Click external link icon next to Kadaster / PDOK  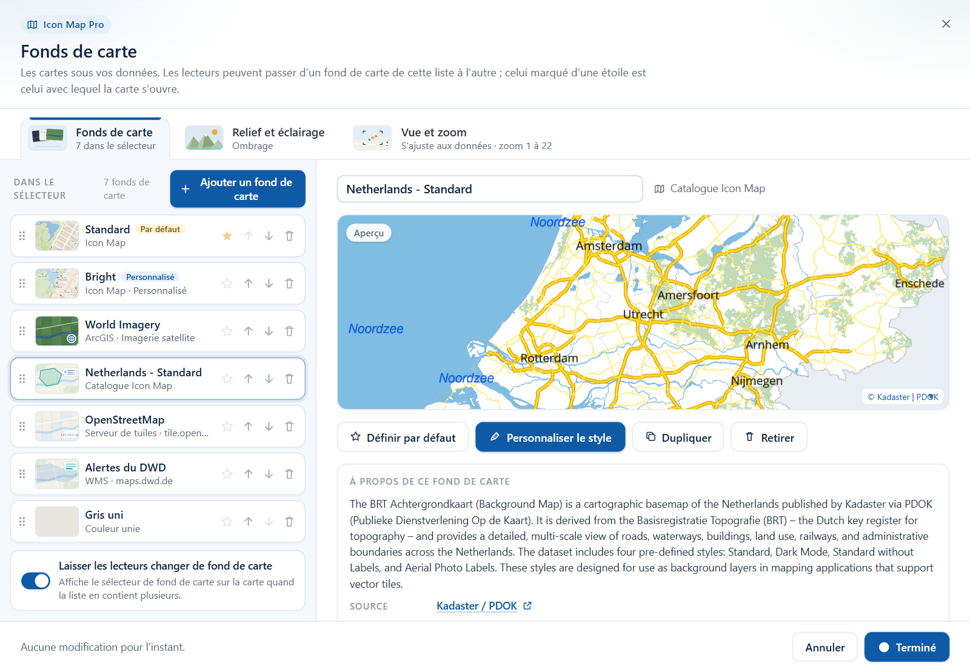pos(527,605)
